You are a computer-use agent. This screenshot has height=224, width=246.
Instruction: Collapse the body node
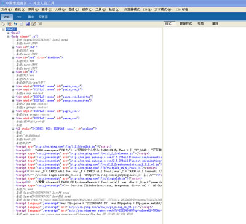[x=8, y=36]
